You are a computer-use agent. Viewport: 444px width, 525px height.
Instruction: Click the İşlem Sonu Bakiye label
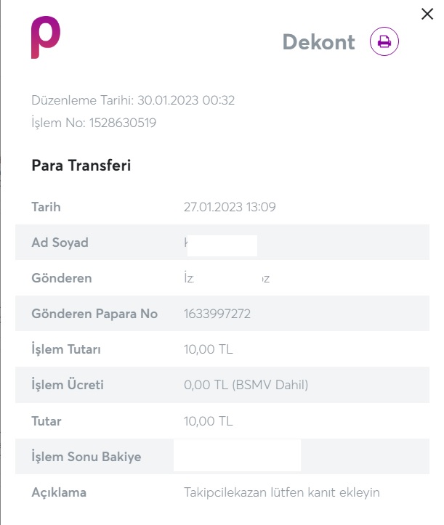tap(86, 456)
